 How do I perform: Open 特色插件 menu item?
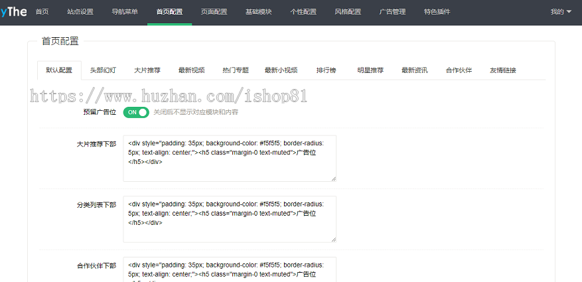pos(437,12)
